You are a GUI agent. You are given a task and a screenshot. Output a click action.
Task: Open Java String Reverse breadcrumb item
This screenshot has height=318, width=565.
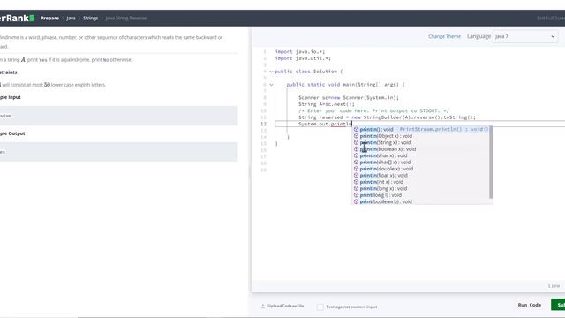(125, 18)
